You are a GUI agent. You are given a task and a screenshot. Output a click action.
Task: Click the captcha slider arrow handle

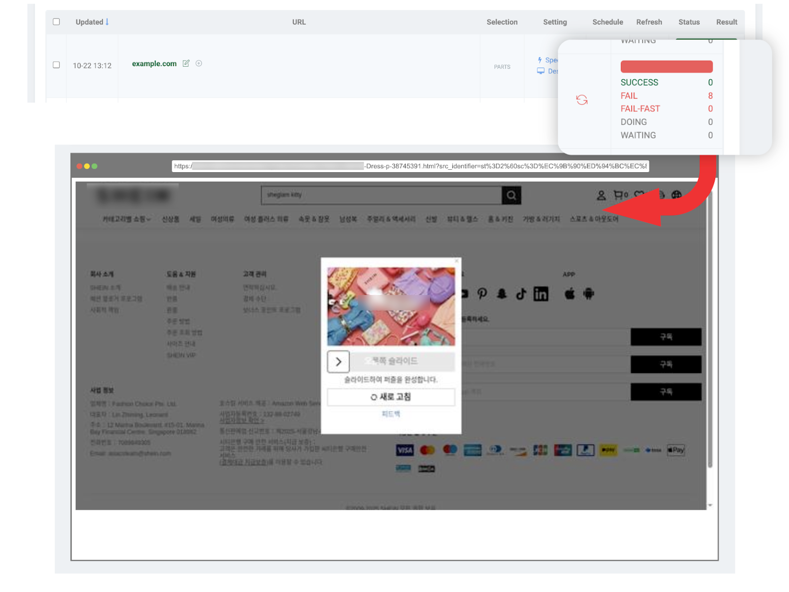coord(338,362)
